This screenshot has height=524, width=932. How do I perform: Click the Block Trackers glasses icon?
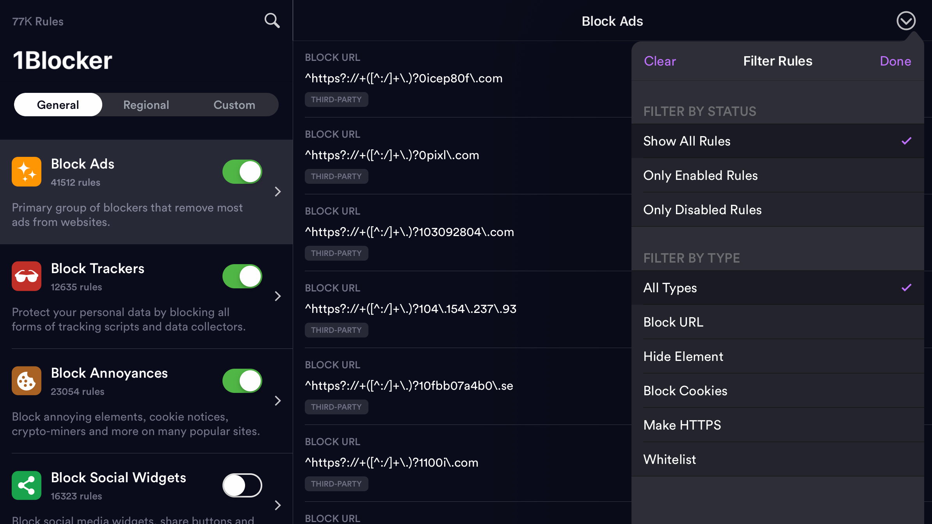26,275
